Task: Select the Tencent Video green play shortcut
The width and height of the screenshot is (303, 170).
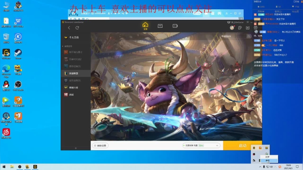Action: click(x=6, y=102)
